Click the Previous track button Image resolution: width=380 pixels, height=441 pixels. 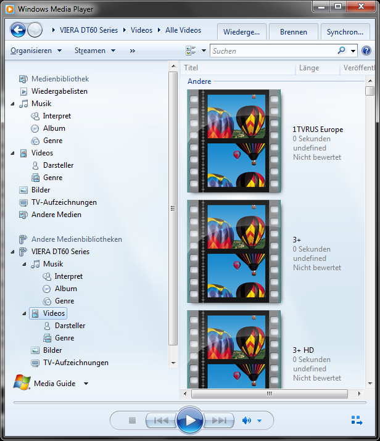162,421
